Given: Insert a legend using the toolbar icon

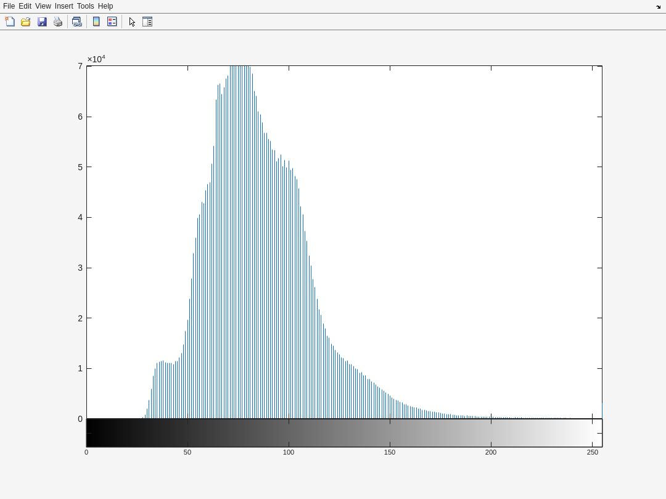Looking at the screenshot, I should (112, 22).
